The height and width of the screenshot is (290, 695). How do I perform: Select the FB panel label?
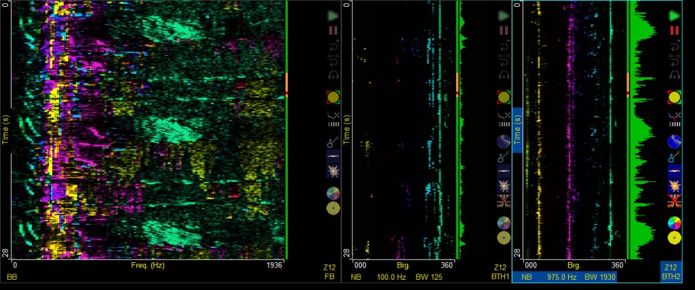pyautogui.click(x=329, y=277)
